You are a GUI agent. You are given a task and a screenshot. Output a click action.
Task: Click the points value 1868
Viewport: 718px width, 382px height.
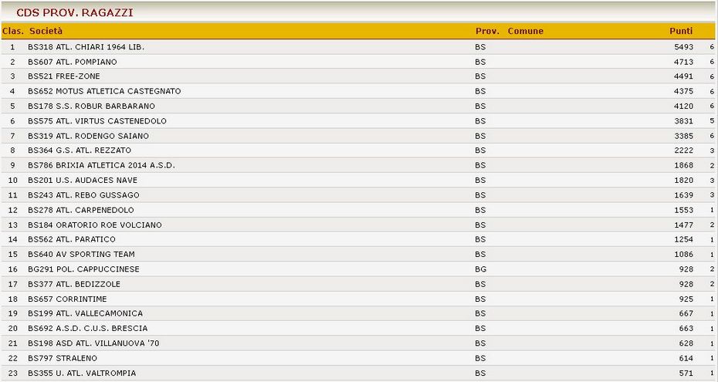684,165
